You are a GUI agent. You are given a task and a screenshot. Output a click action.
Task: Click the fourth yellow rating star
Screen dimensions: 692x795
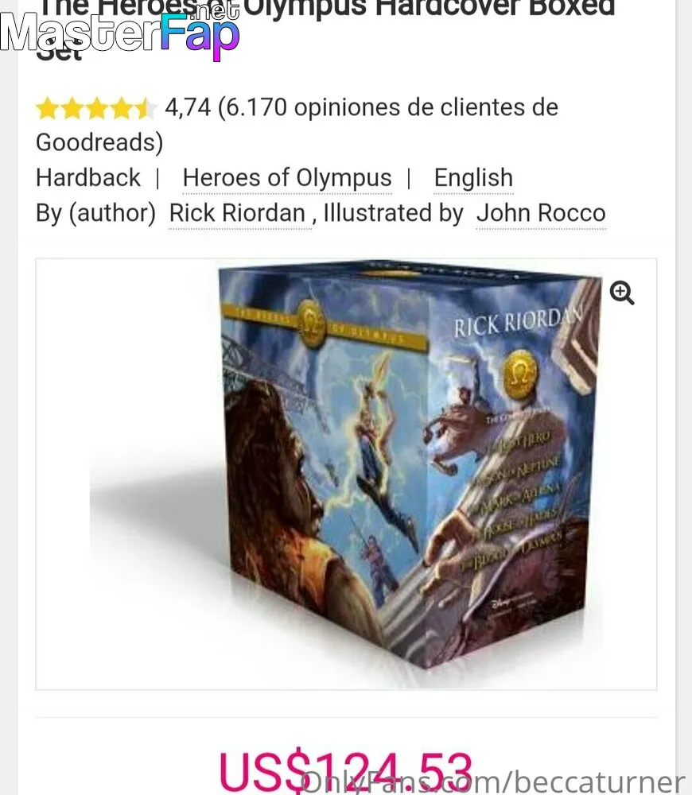pos(122,108)
